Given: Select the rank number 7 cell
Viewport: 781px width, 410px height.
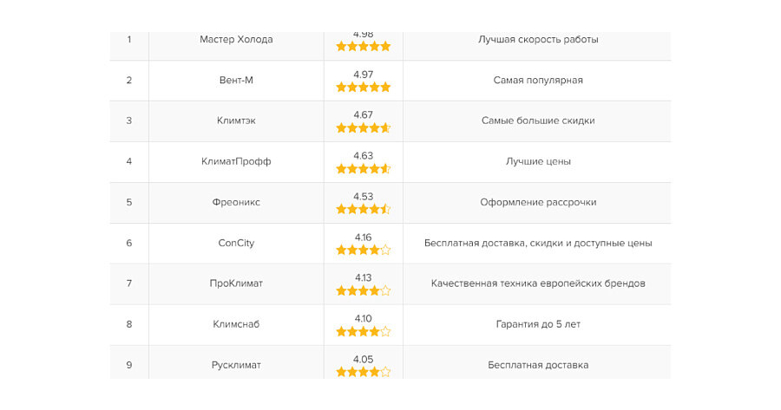Looking at the screenshot, I should tap(129, 284).
